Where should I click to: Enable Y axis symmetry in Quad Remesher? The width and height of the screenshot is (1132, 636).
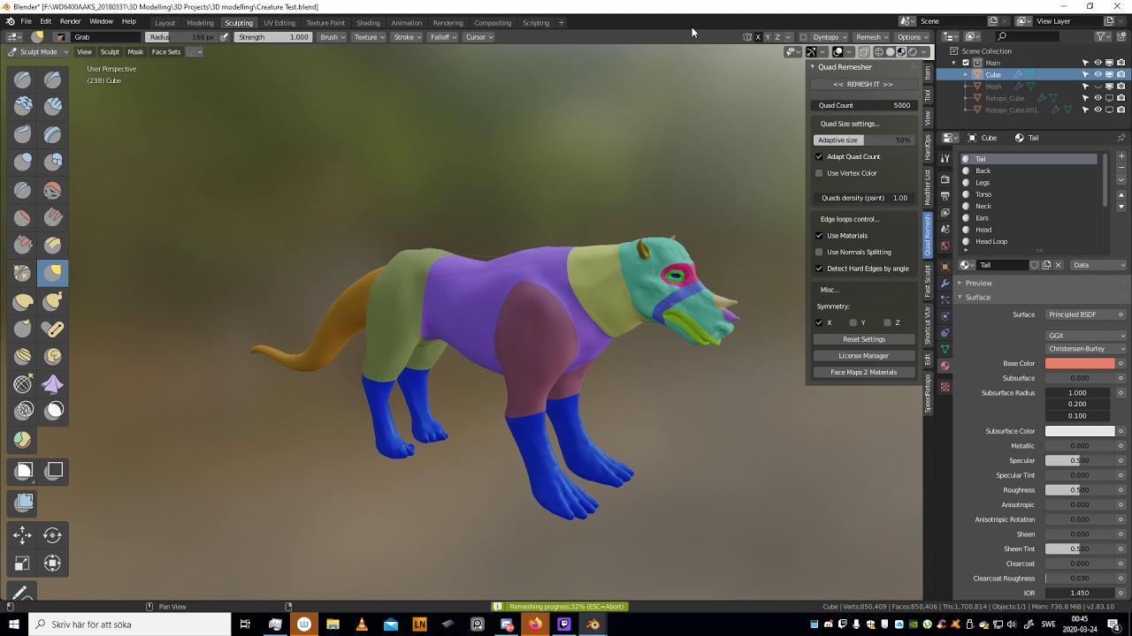853,322
